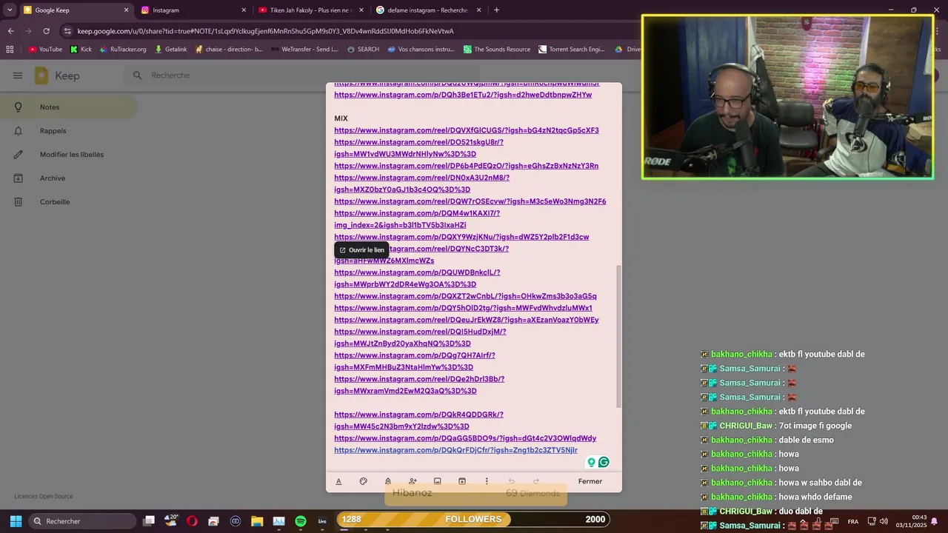Open instagram.com/p/DQXY9WzjKNu link
Viewport: 948px width, 533px height.
point(461,237)
